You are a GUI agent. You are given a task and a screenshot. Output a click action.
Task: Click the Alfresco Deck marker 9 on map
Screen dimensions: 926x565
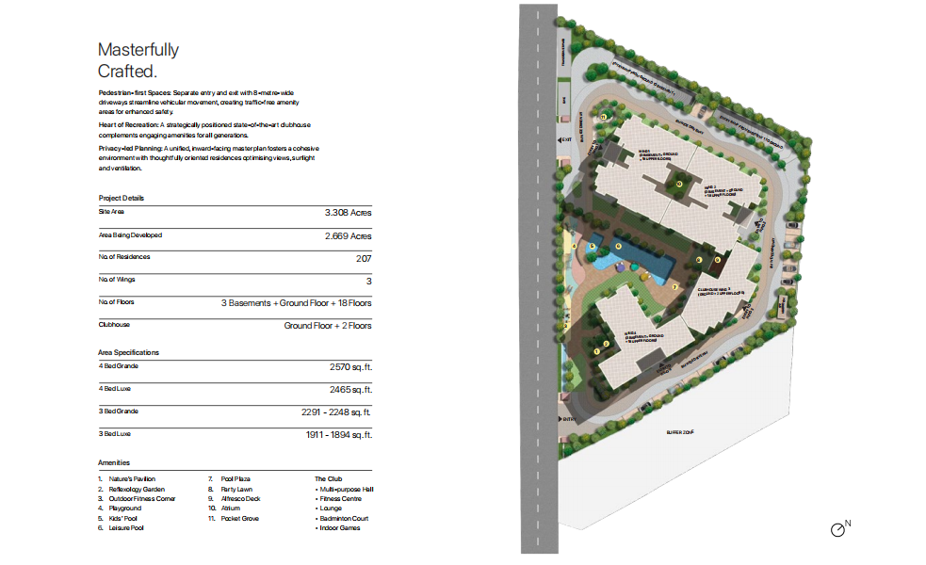click(x=718, y=260)
